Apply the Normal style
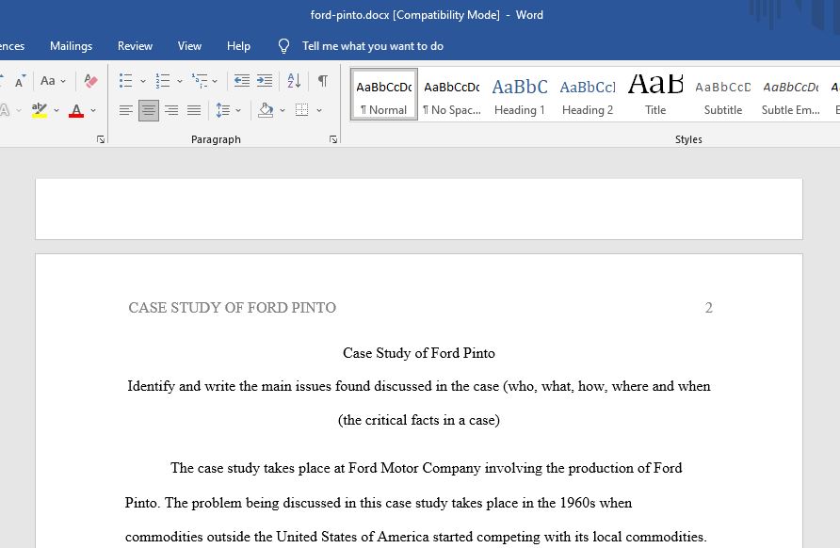 pos(384,95)
